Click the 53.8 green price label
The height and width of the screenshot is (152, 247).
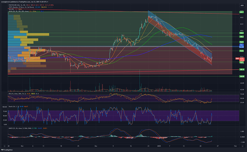(x=242, y=51)
